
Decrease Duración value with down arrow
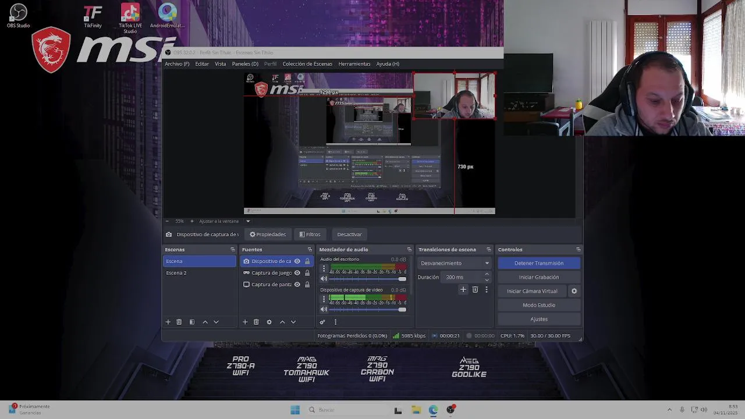pyautogui.click(x=487, y=280)
